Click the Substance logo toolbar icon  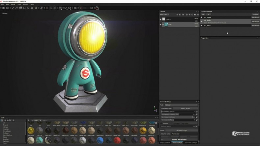click(3, 8)
